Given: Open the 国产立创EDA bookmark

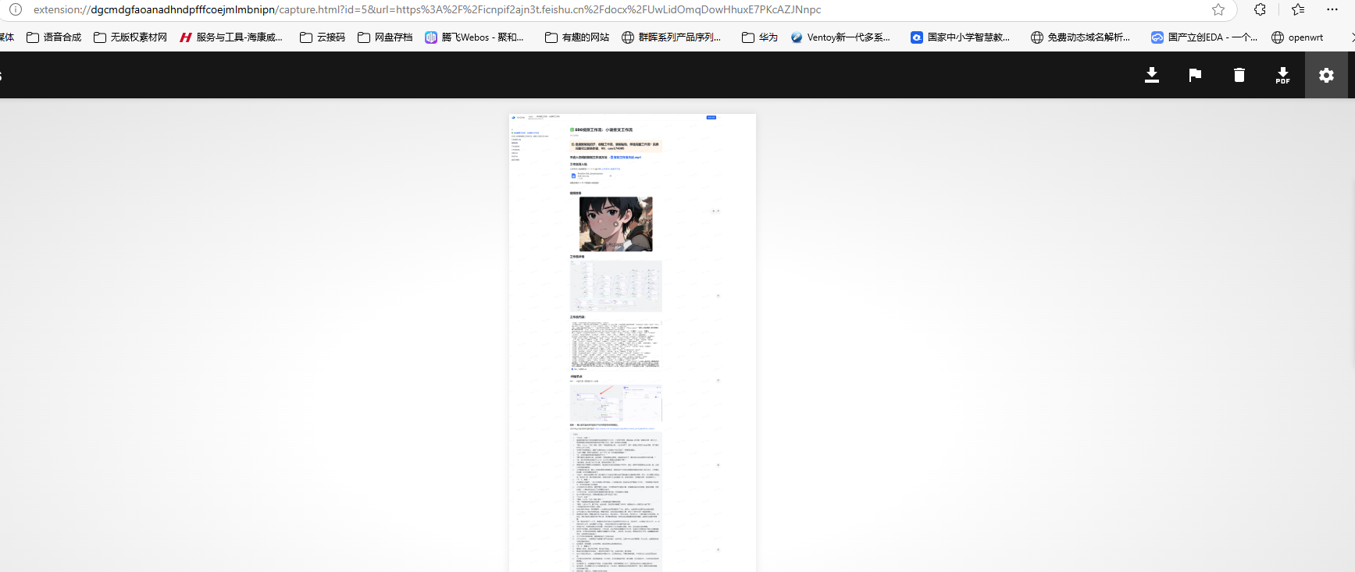Looking at the screenshot, I should 1204,37.
